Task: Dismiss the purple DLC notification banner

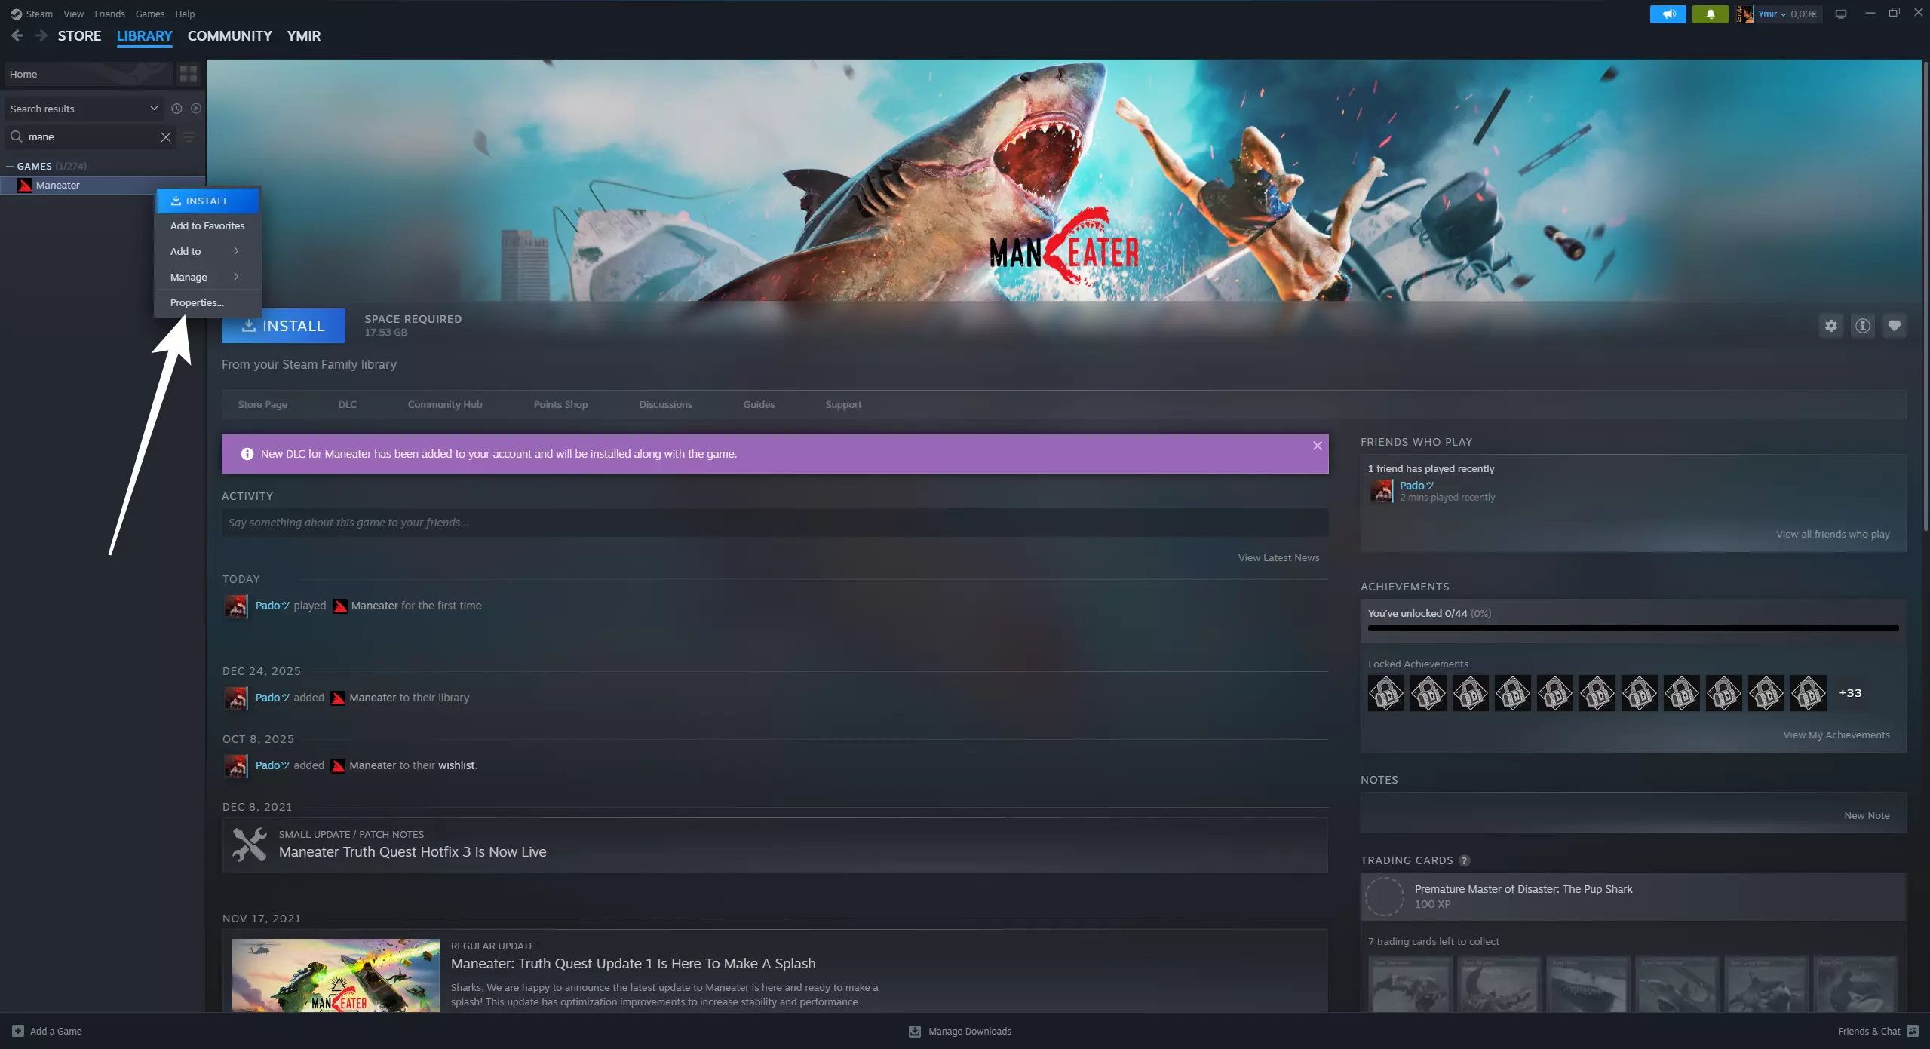Action: click(x=1317, y=446)
